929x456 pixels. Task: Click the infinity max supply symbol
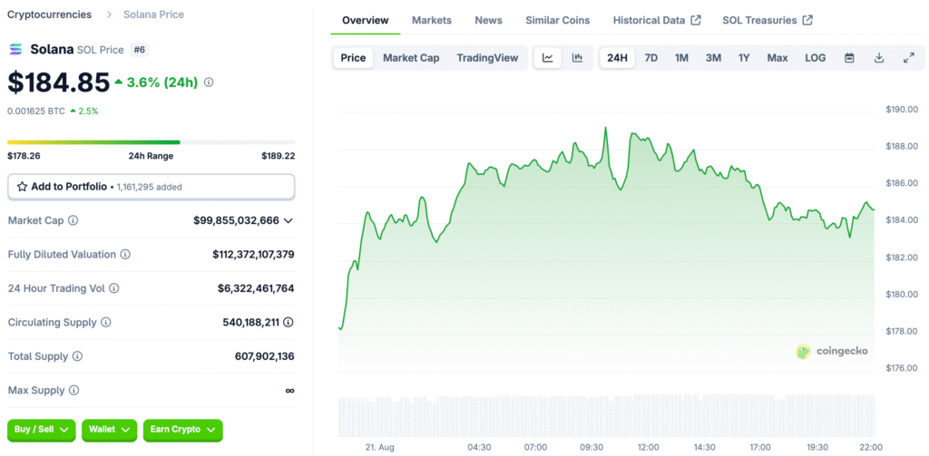289,391
